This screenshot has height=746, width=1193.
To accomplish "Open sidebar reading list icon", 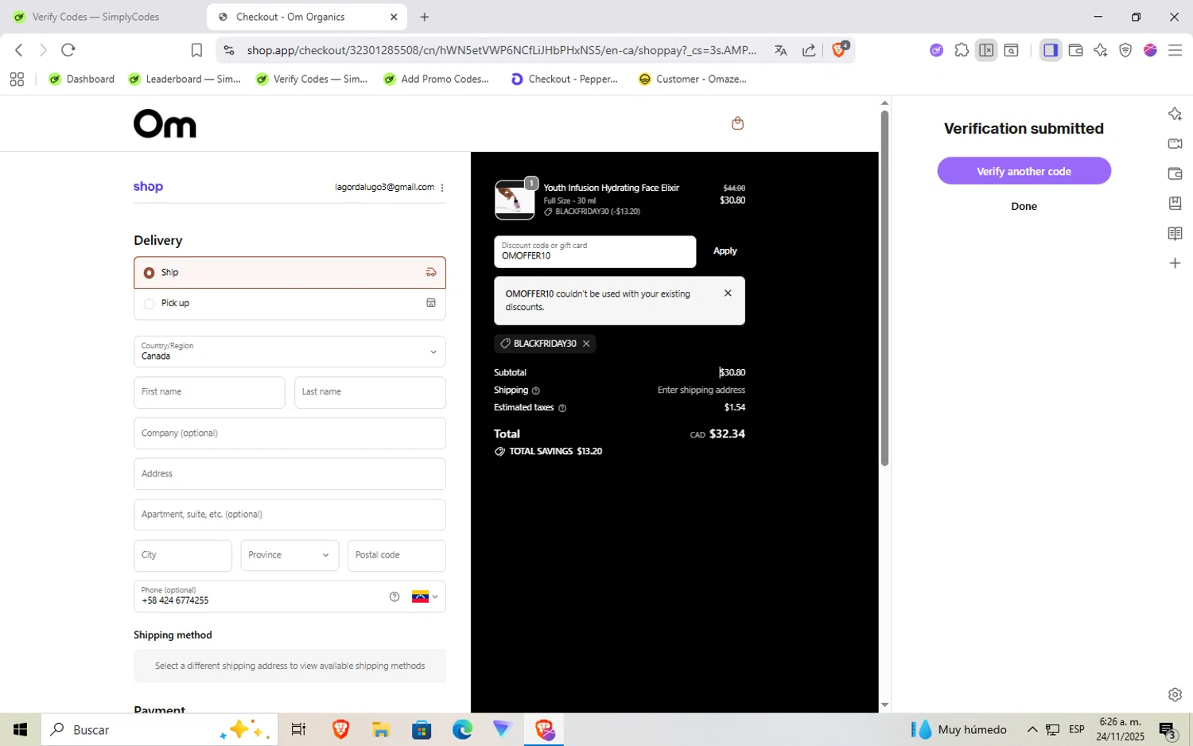I will tap(1175, 233).
